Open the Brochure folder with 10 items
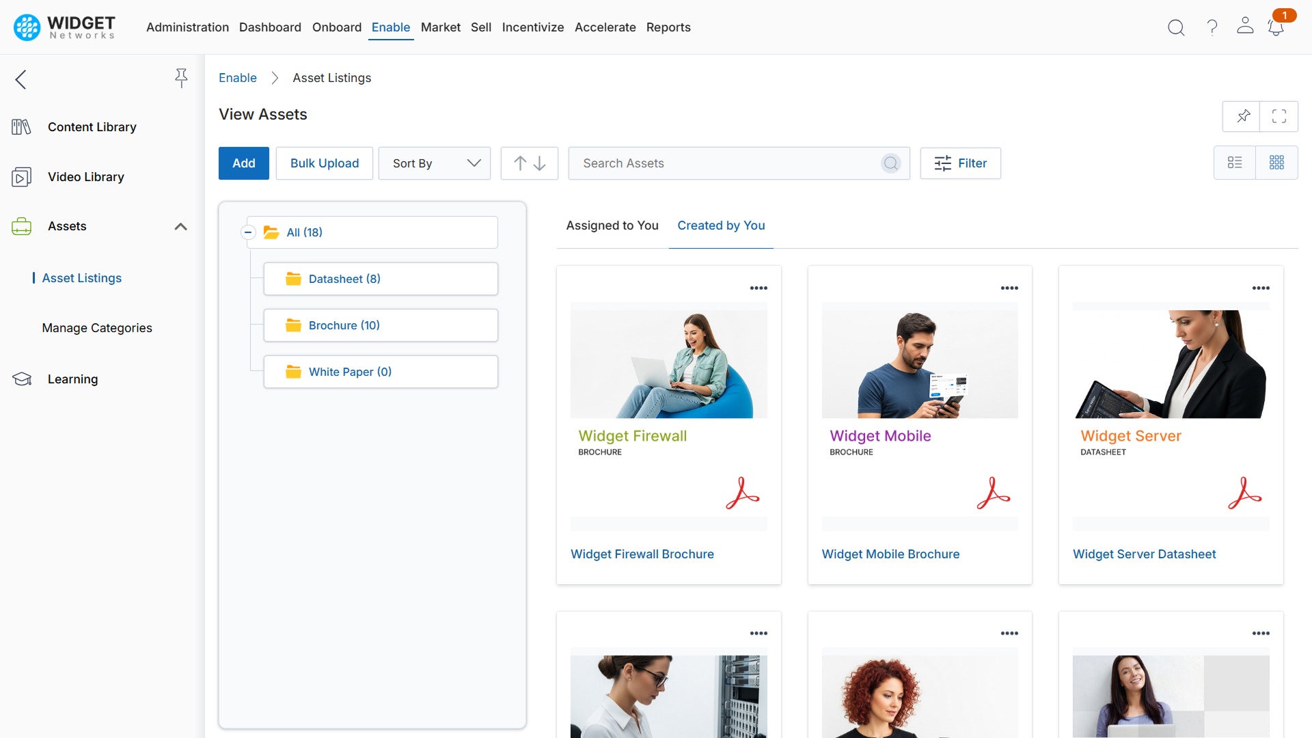The image size is (1312, 738). click(x=344, y=325)
